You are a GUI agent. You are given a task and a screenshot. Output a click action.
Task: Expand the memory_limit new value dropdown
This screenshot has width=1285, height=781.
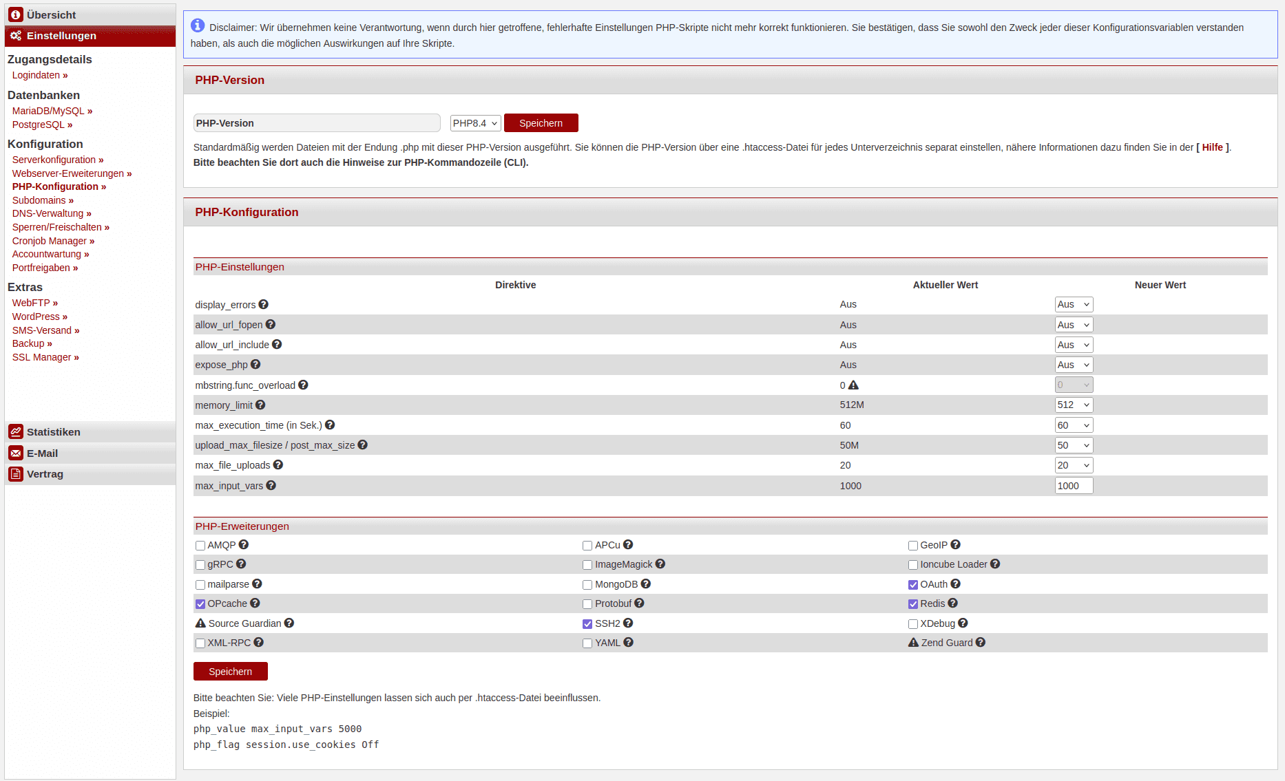pos(1074,405)
